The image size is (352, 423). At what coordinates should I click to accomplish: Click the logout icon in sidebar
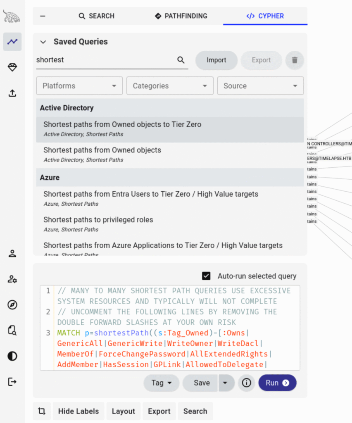(12, 382)
